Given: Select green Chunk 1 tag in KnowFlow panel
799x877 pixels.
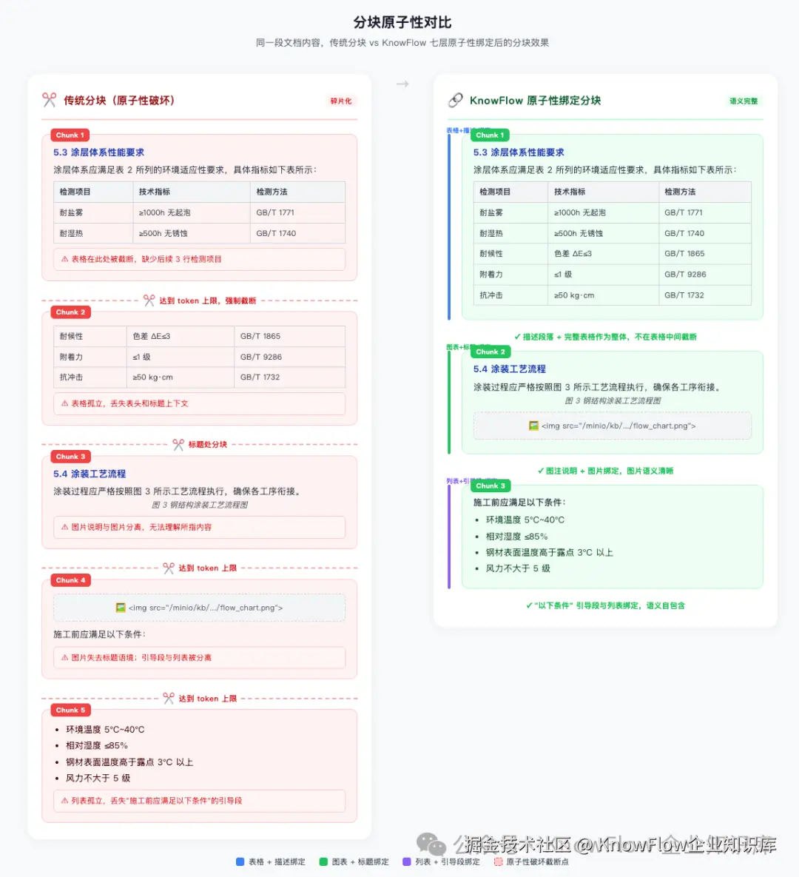Looking at the screenshot, I should click(490, 135).
